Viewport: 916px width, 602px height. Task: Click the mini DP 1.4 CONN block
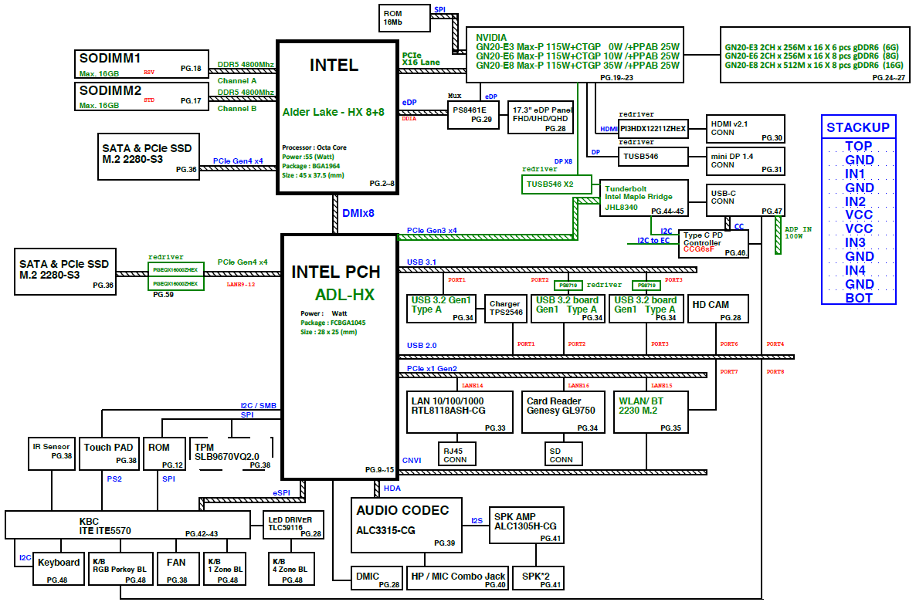click(745, 161)
